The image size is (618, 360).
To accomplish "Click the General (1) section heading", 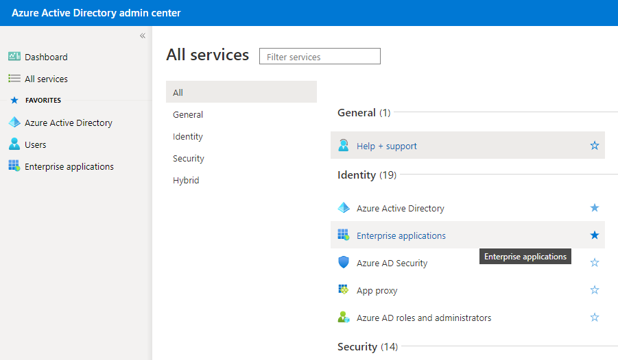I will [x=364, y=113].
